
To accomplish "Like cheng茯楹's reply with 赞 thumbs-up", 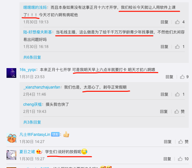I will (177, 112).
